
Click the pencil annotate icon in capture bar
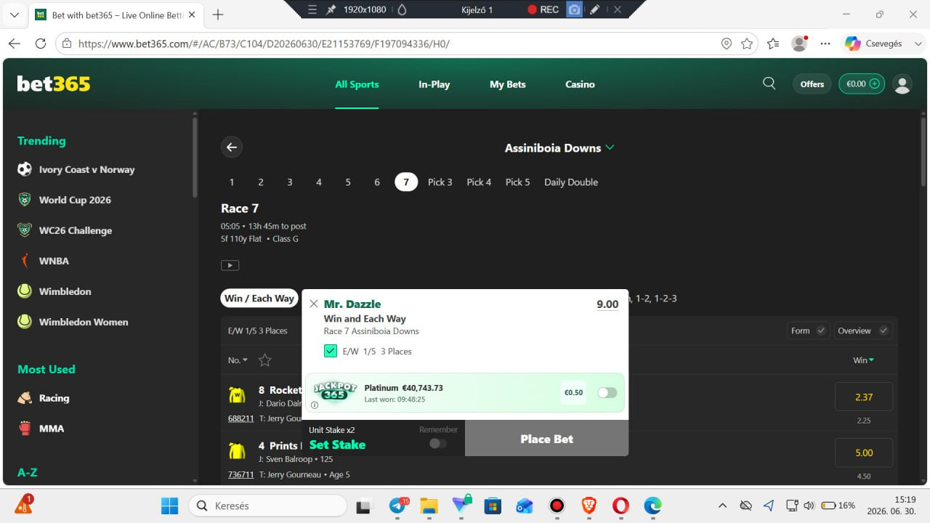pyautogui.click(x=595, y=9)
